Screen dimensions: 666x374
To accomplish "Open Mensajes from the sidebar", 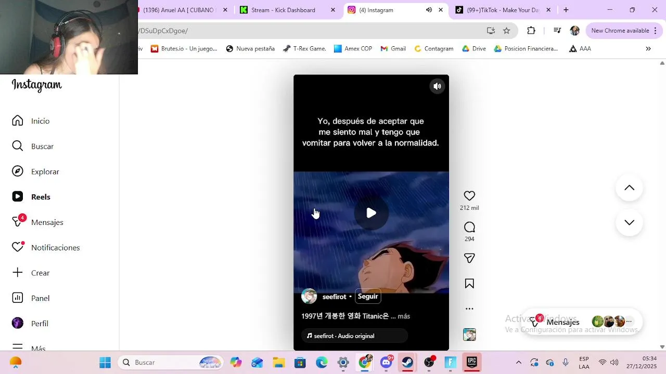I will (37, 222).
